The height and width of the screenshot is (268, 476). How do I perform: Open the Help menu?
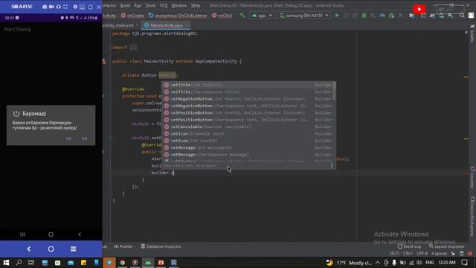coord(196,5)
